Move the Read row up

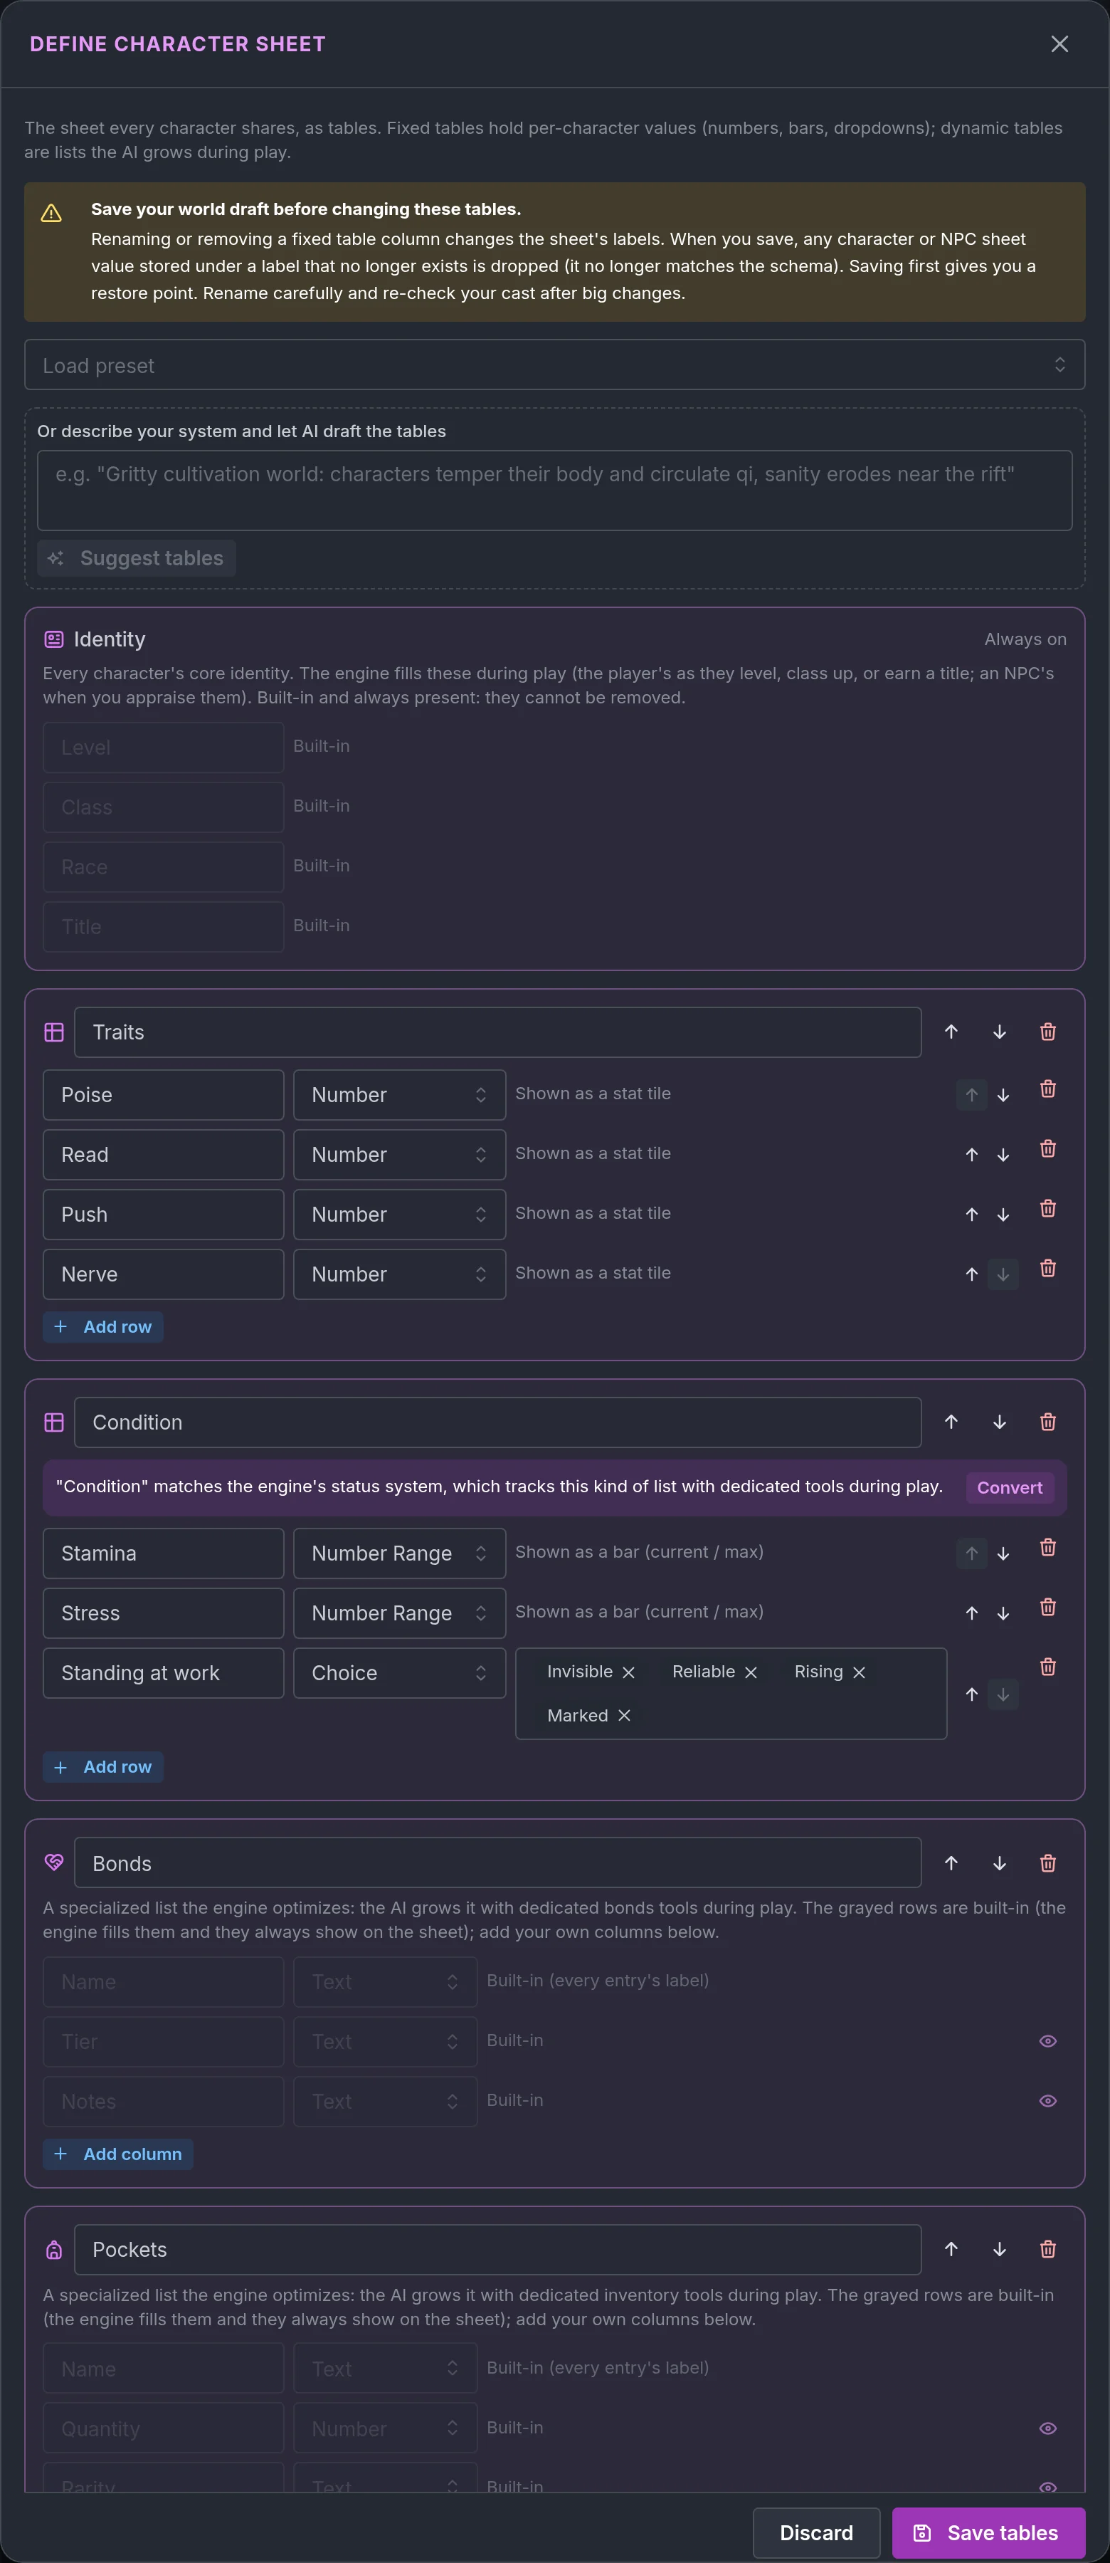[x=972, y=1154]
